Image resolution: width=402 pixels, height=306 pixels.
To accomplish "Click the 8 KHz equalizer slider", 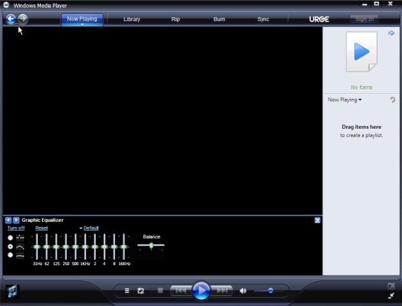I will click(114, 247).
